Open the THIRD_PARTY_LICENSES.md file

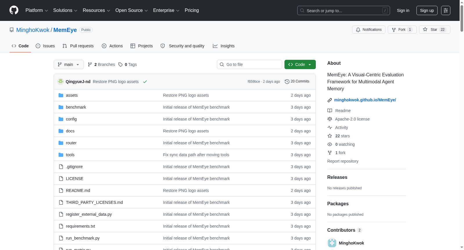pyautogui.click(x=94, y=202)
